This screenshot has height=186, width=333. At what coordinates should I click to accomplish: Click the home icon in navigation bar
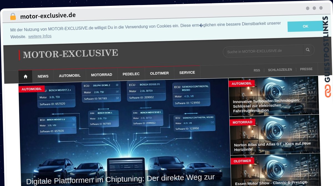click(x=26, y=76)
